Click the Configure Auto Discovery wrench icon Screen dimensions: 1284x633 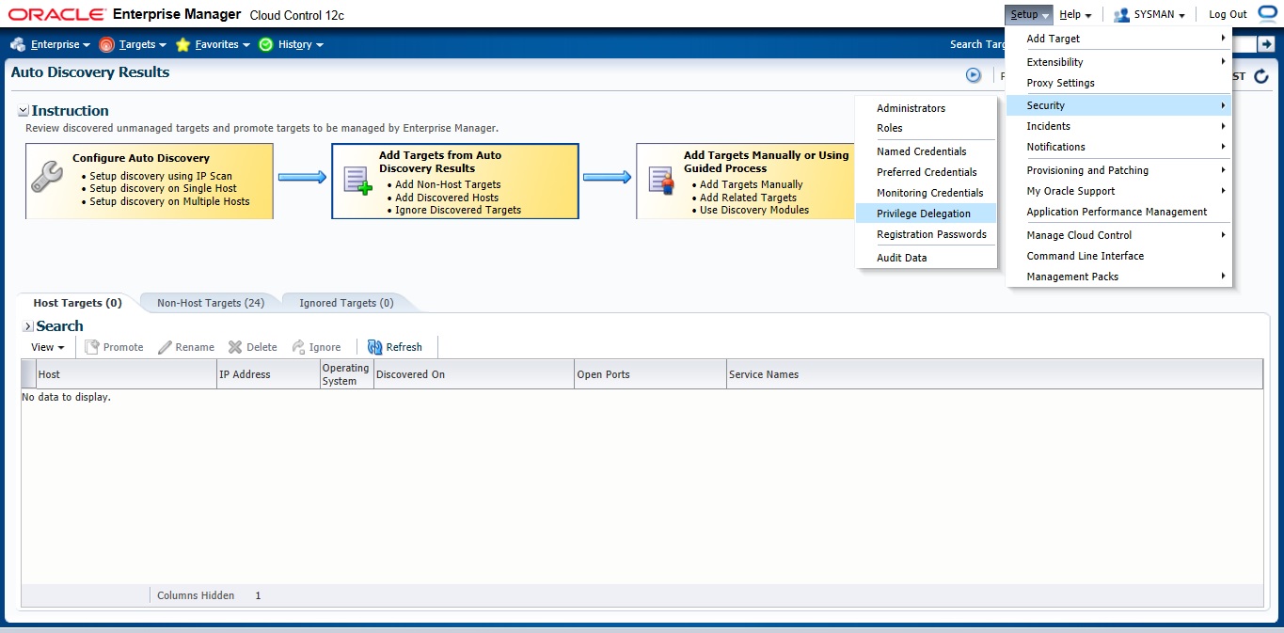[x=46, y=178]
